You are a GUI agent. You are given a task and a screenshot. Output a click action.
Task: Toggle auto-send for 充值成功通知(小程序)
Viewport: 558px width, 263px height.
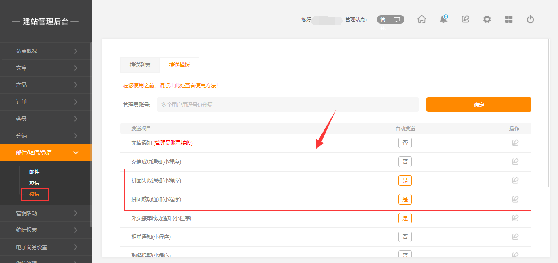click(x=405, y=162)
